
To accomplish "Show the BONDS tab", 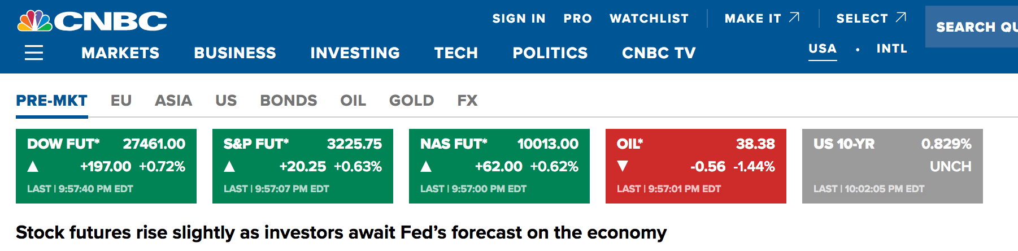I will 288,101.
